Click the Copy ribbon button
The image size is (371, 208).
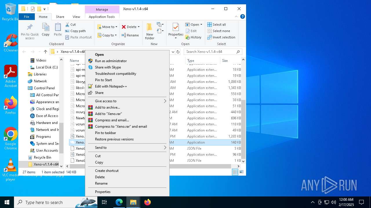(x=46, y=30)
